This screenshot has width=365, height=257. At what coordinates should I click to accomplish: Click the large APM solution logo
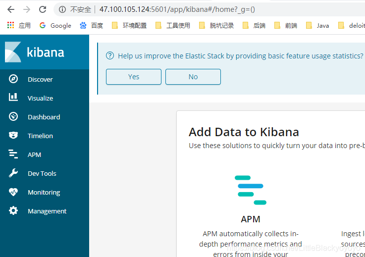coord(250,190)
